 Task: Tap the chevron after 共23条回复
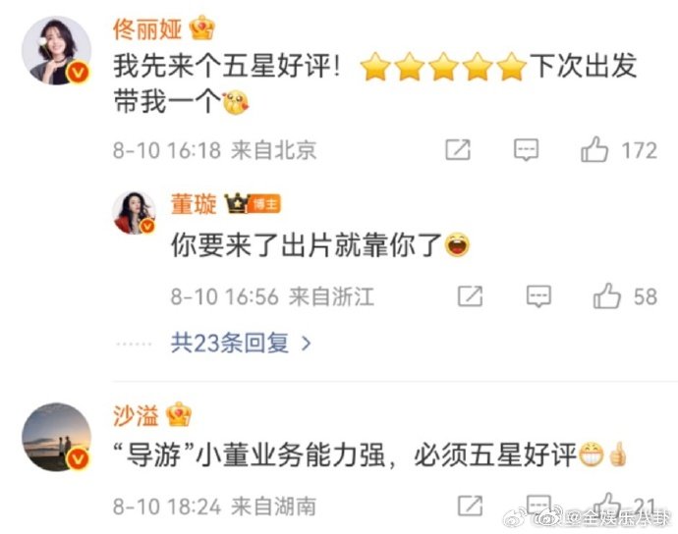tap(307, 344)
